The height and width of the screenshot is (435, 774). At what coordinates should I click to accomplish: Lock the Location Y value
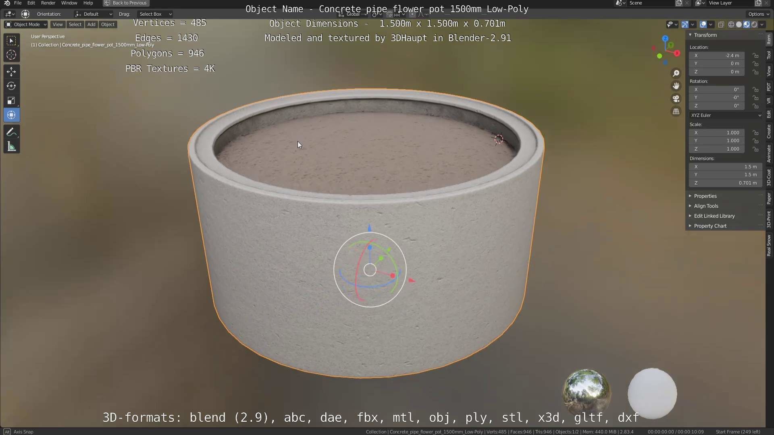click(755, 64)
